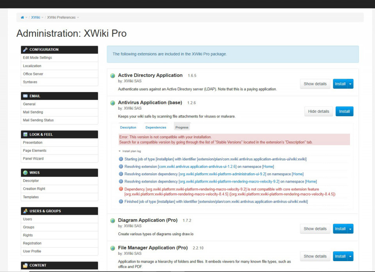This screenshot has width=375, height=272.
Task: Open General email settings
Action: tap(59, 104)
